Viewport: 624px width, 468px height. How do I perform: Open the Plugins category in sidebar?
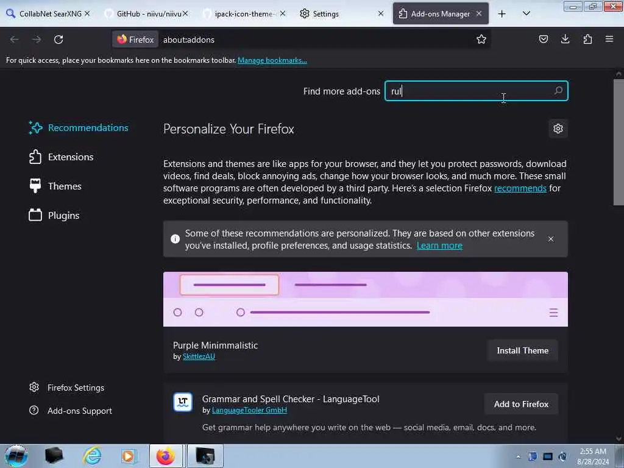(54, 215)
